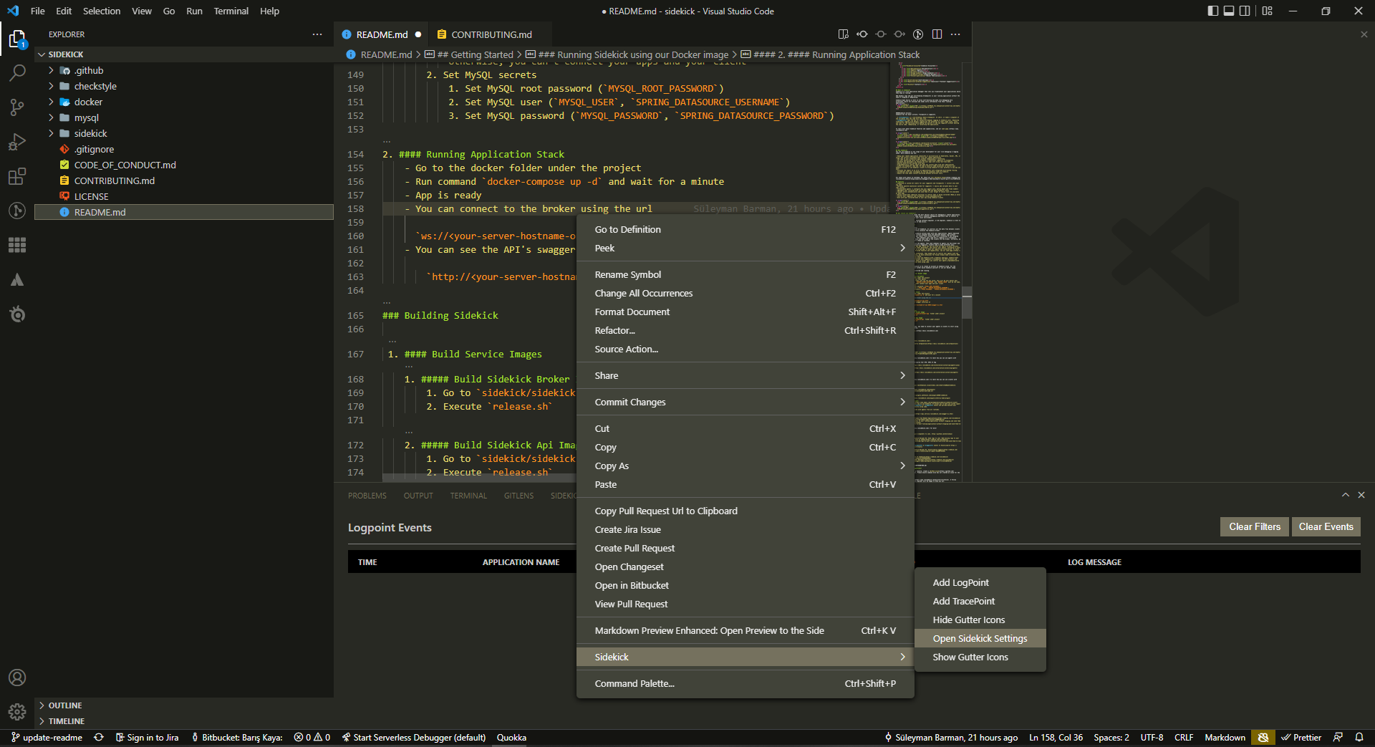Click the update-readme branch in the status bar

click(x=47, y=738)
